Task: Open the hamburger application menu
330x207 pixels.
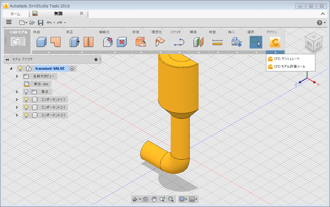Action: tap(9, 22)
